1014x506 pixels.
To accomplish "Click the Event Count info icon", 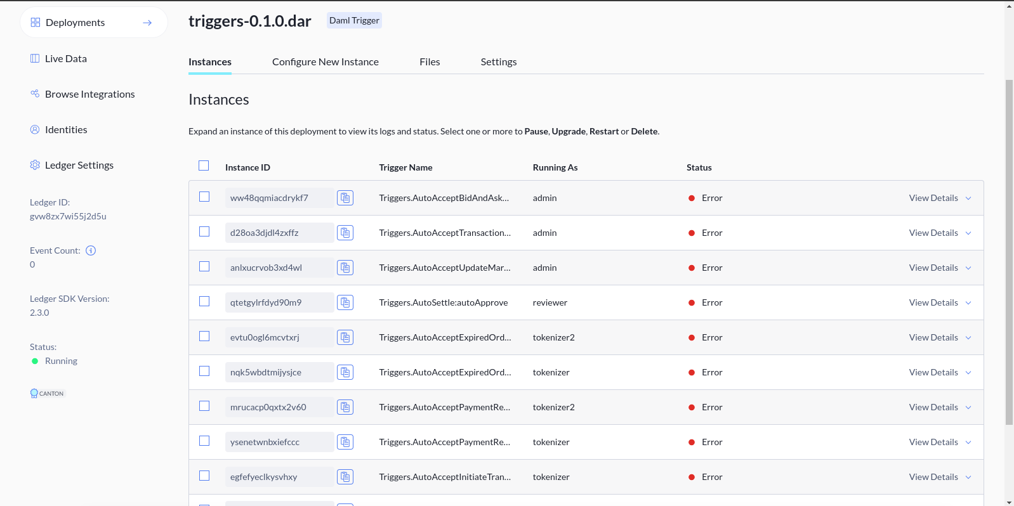I will click(91, 250).
